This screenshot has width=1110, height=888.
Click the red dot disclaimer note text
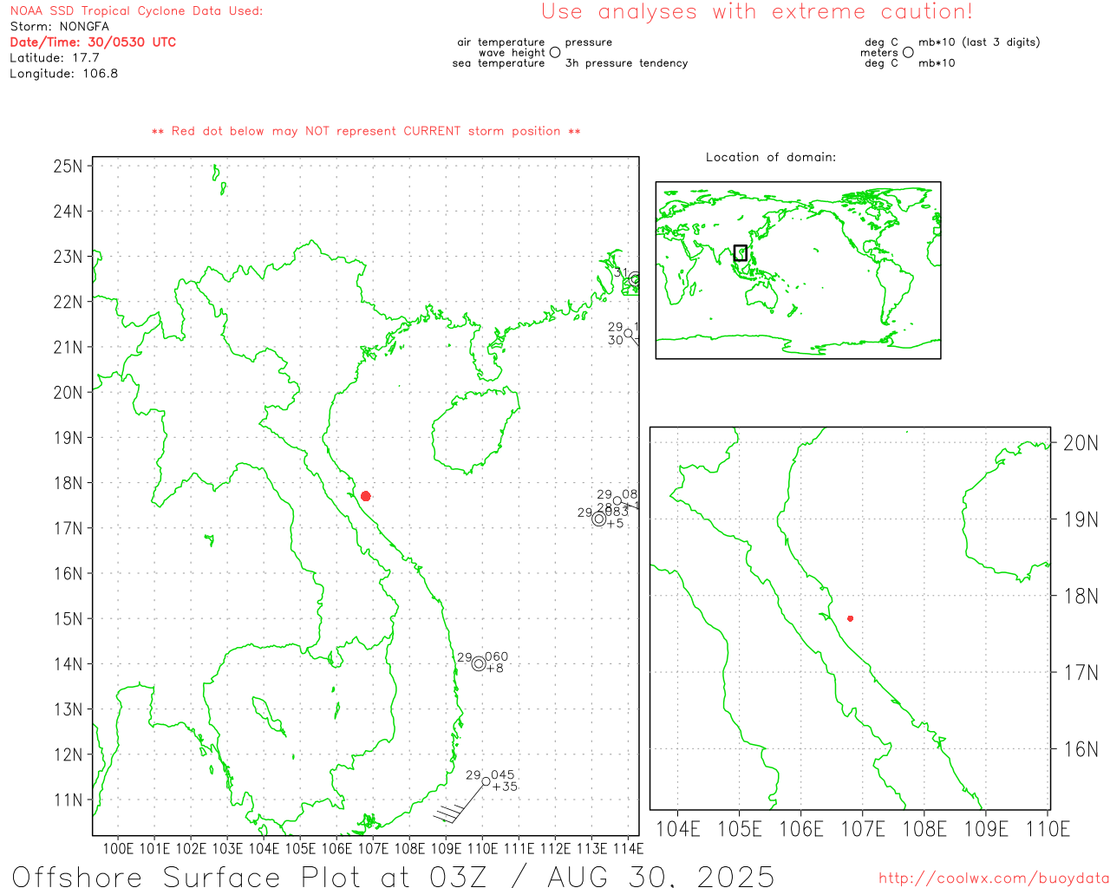click(x=366, y=131)
